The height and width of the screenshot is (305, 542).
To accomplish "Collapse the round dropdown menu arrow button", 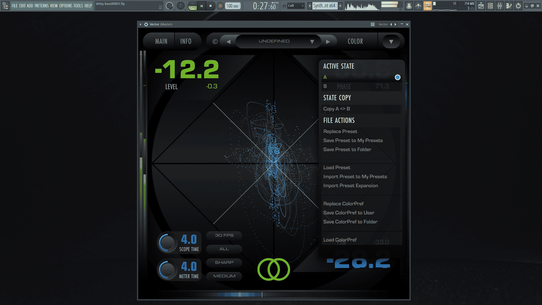I will click(391, 42).
